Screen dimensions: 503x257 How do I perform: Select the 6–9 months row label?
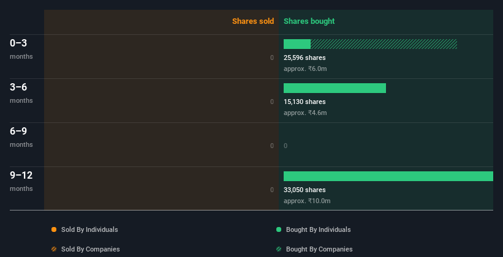coord(21,137)
